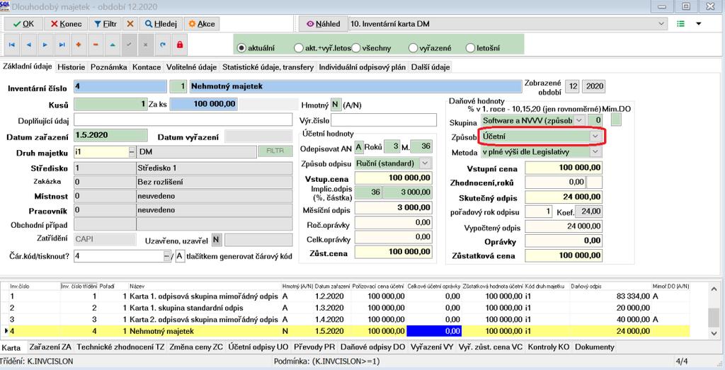725x370 pixels.
Task: Open Individuální odpisový plán tab
Action: pos(362,67)
